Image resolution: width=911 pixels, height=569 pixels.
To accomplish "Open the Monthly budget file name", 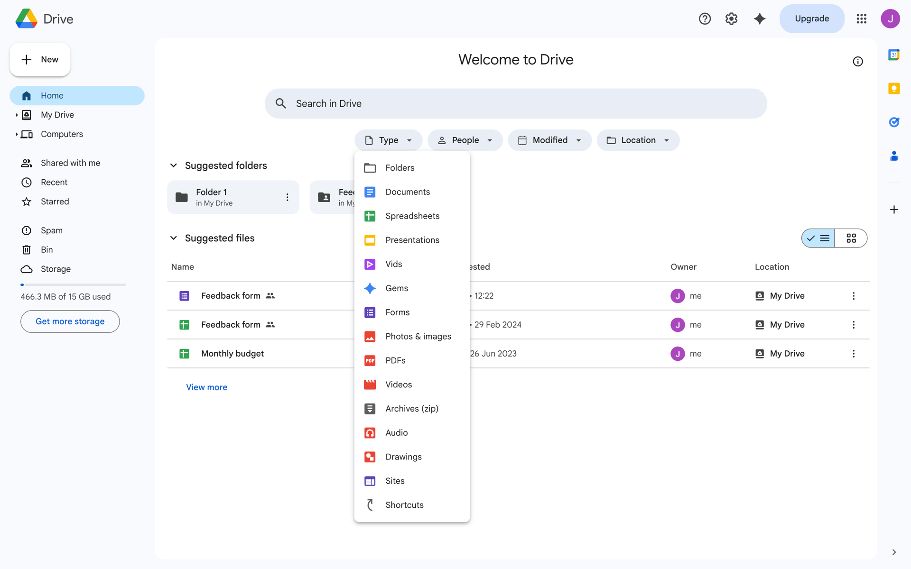I will (x=232, y=354).
